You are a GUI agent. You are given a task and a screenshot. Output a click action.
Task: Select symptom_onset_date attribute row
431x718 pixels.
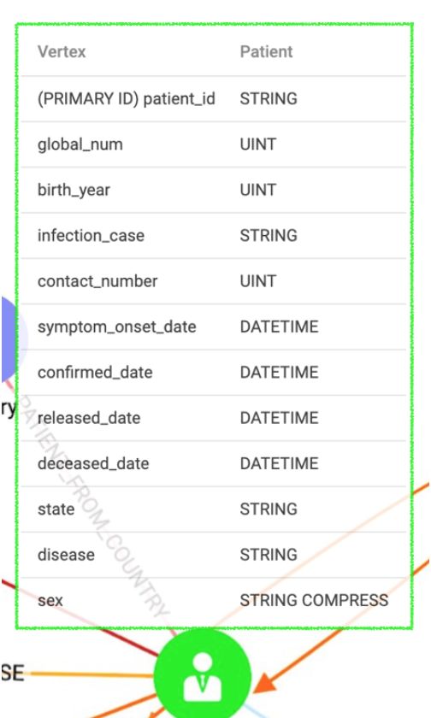(214, 327)
